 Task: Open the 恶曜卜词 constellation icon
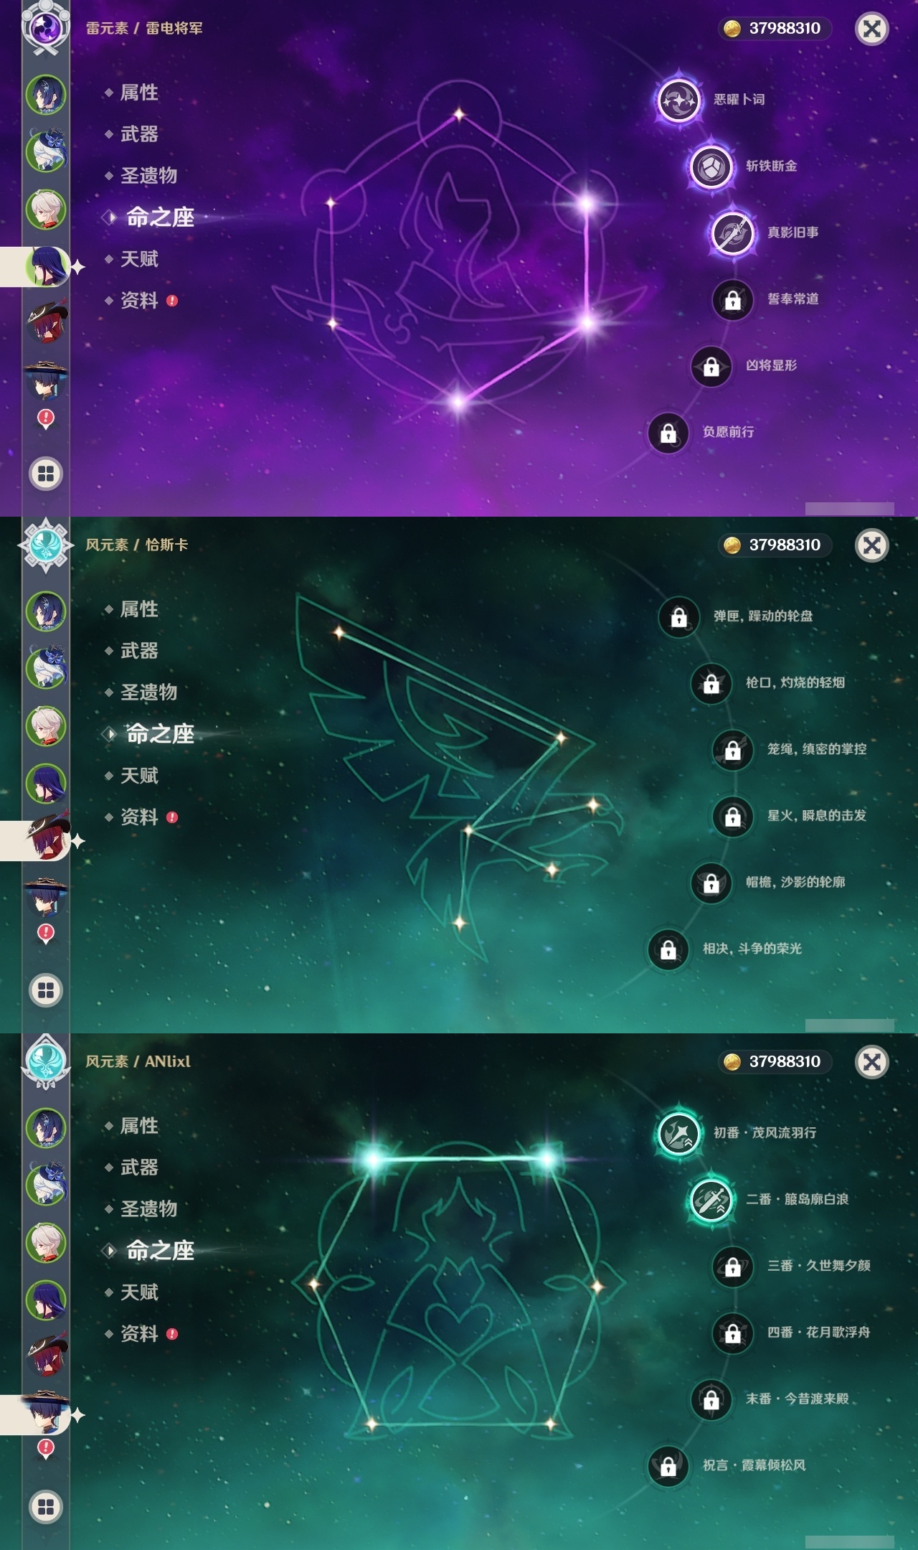(678, 100)
